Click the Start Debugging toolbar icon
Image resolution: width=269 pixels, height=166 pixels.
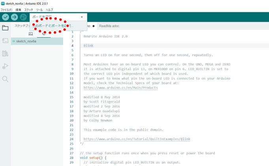click(23, 17)
